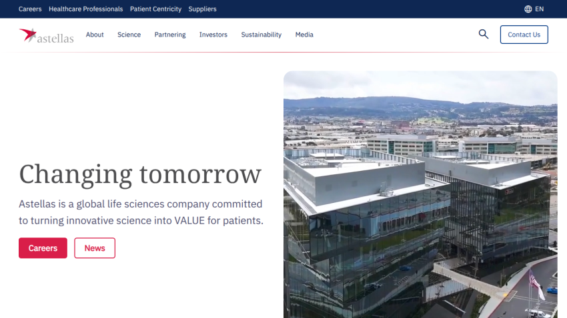Image resolution: width=567 pixels, height=318 pixels.
Task: Open the Media menu
Action: [304, 35]
